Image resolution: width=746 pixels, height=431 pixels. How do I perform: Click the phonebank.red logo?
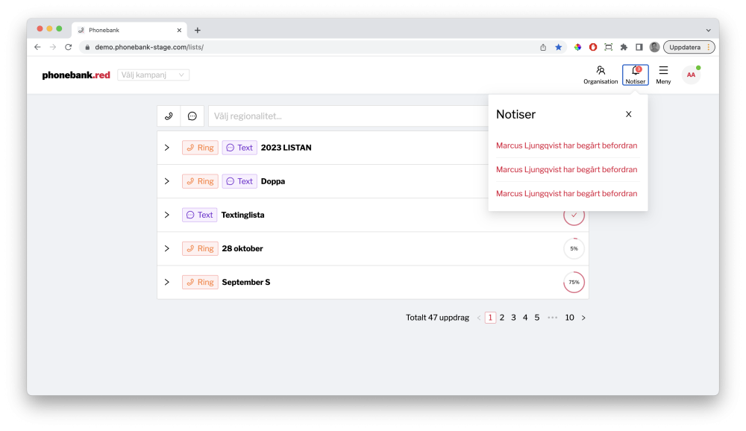[76, 75]
